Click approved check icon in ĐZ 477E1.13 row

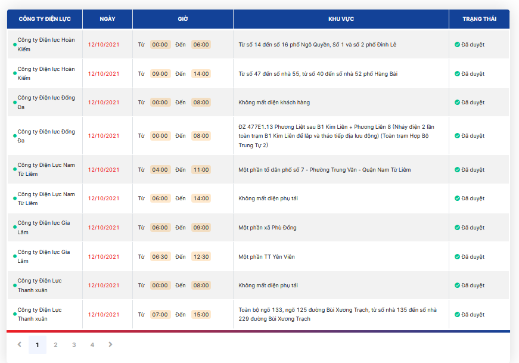(457, 136)
